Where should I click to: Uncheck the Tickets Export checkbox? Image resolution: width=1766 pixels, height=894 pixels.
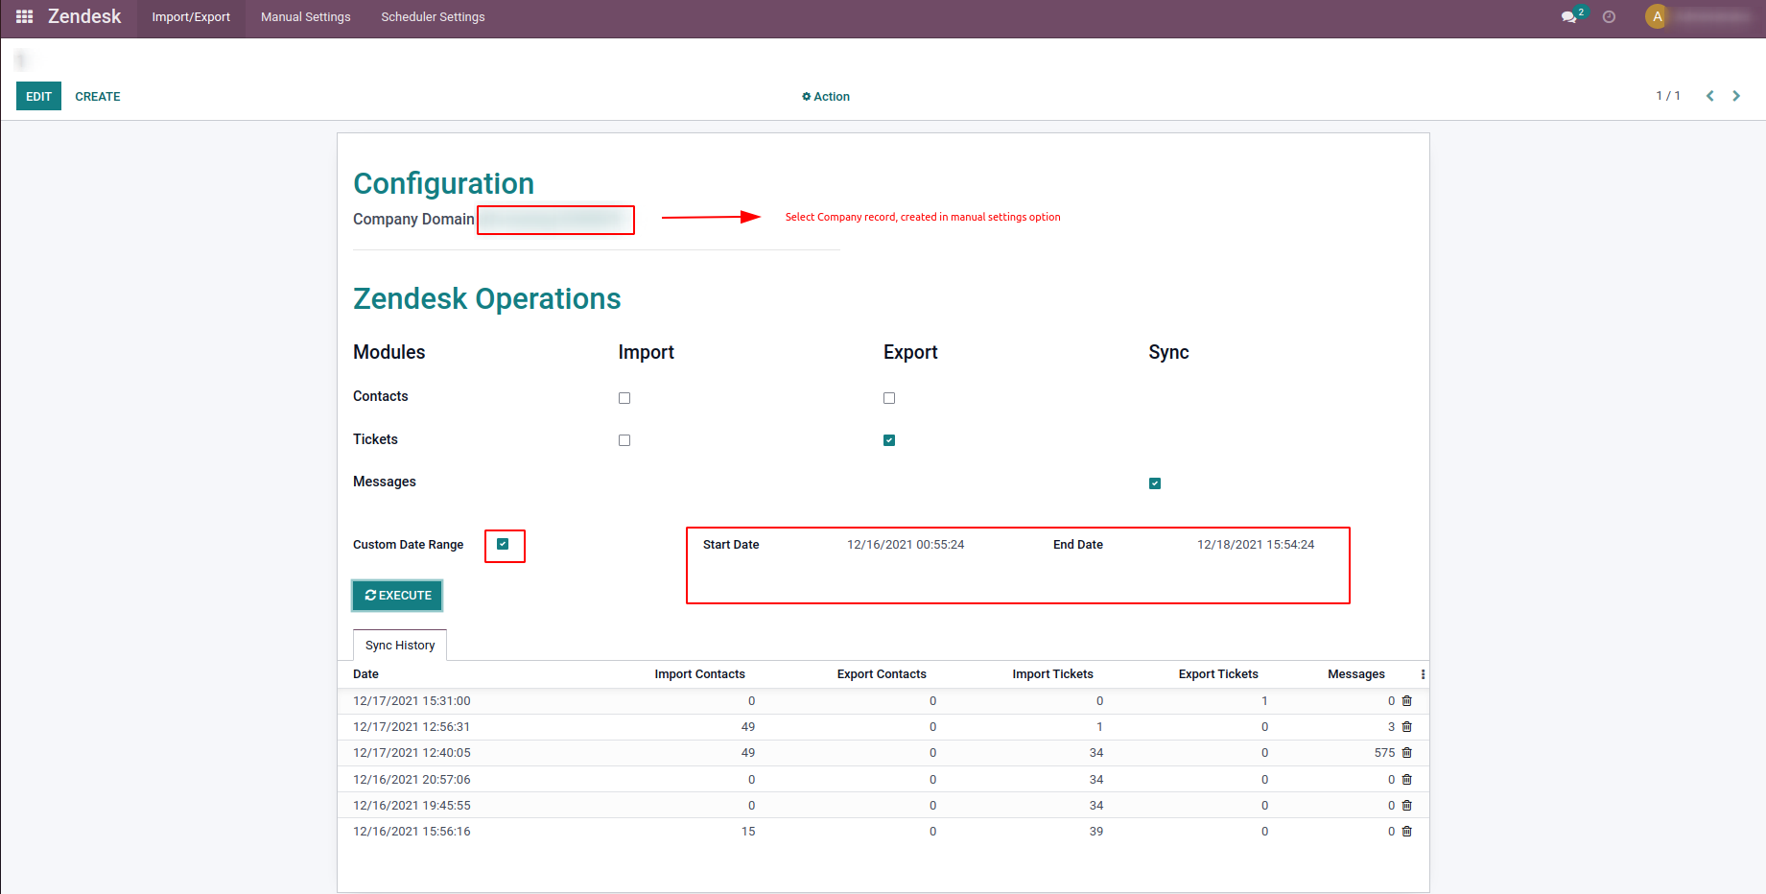[x=889, y=440]
